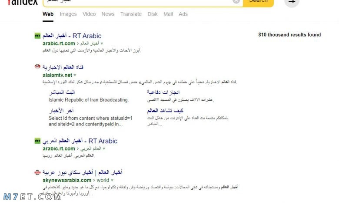Open the first arabic.rt.com green URL

(59, 43)
